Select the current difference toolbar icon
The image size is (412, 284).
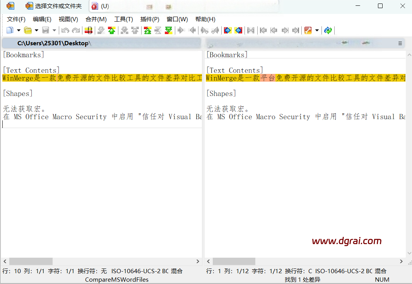(x=89, y=30)
